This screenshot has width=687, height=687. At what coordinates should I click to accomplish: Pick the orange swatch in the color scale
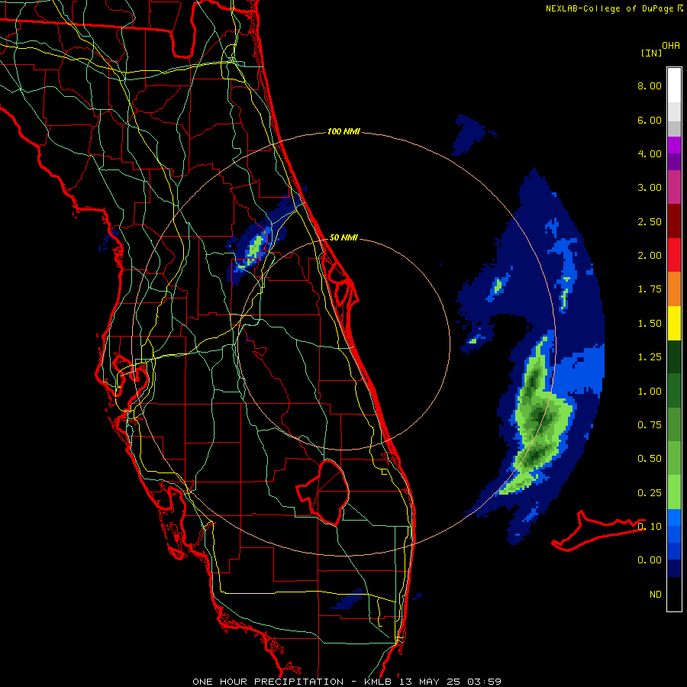point(674,289)
